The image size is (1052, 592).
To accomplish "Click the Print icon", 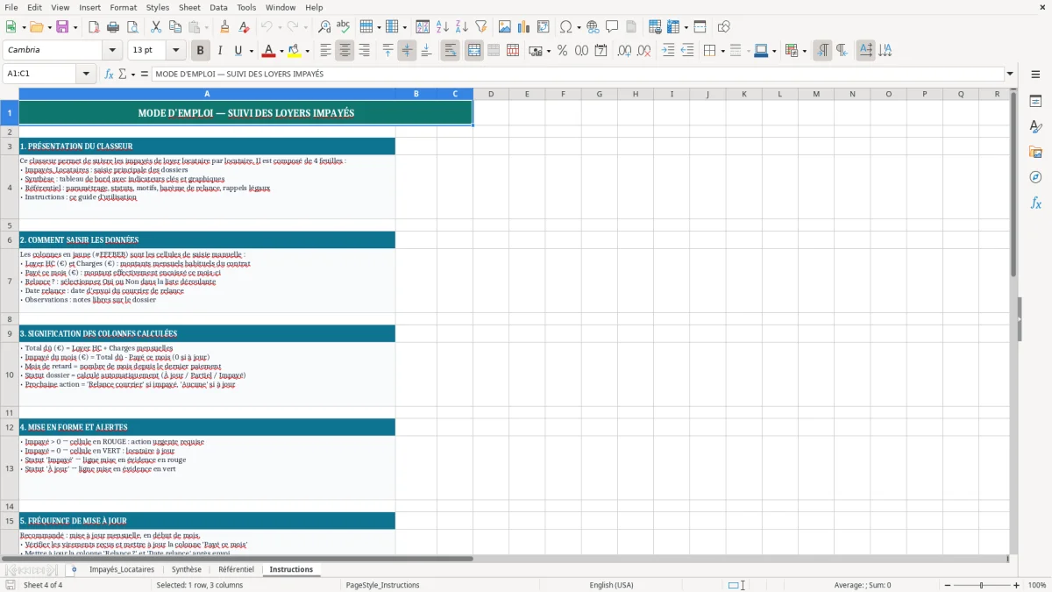I will click(x=113, y=27).
